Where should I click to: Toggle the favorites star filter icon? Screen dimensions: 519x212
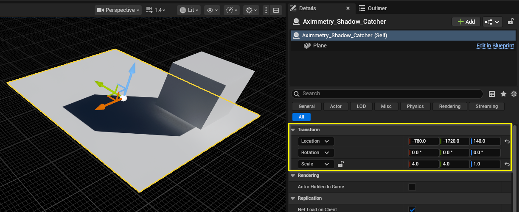click(x=503, y=94)
